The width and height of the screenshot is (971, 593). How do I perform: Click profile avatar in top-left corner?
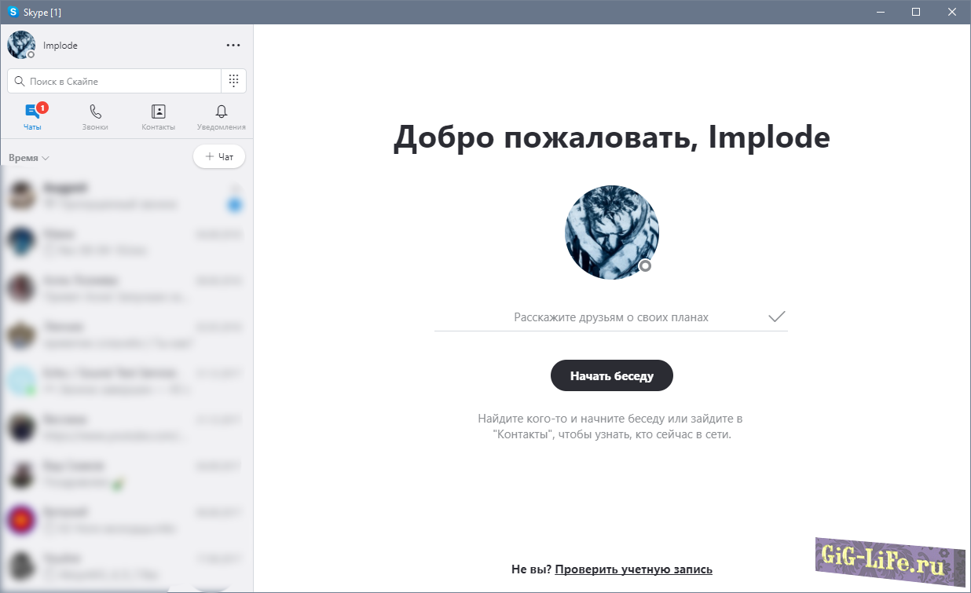(x=20, y=46)
